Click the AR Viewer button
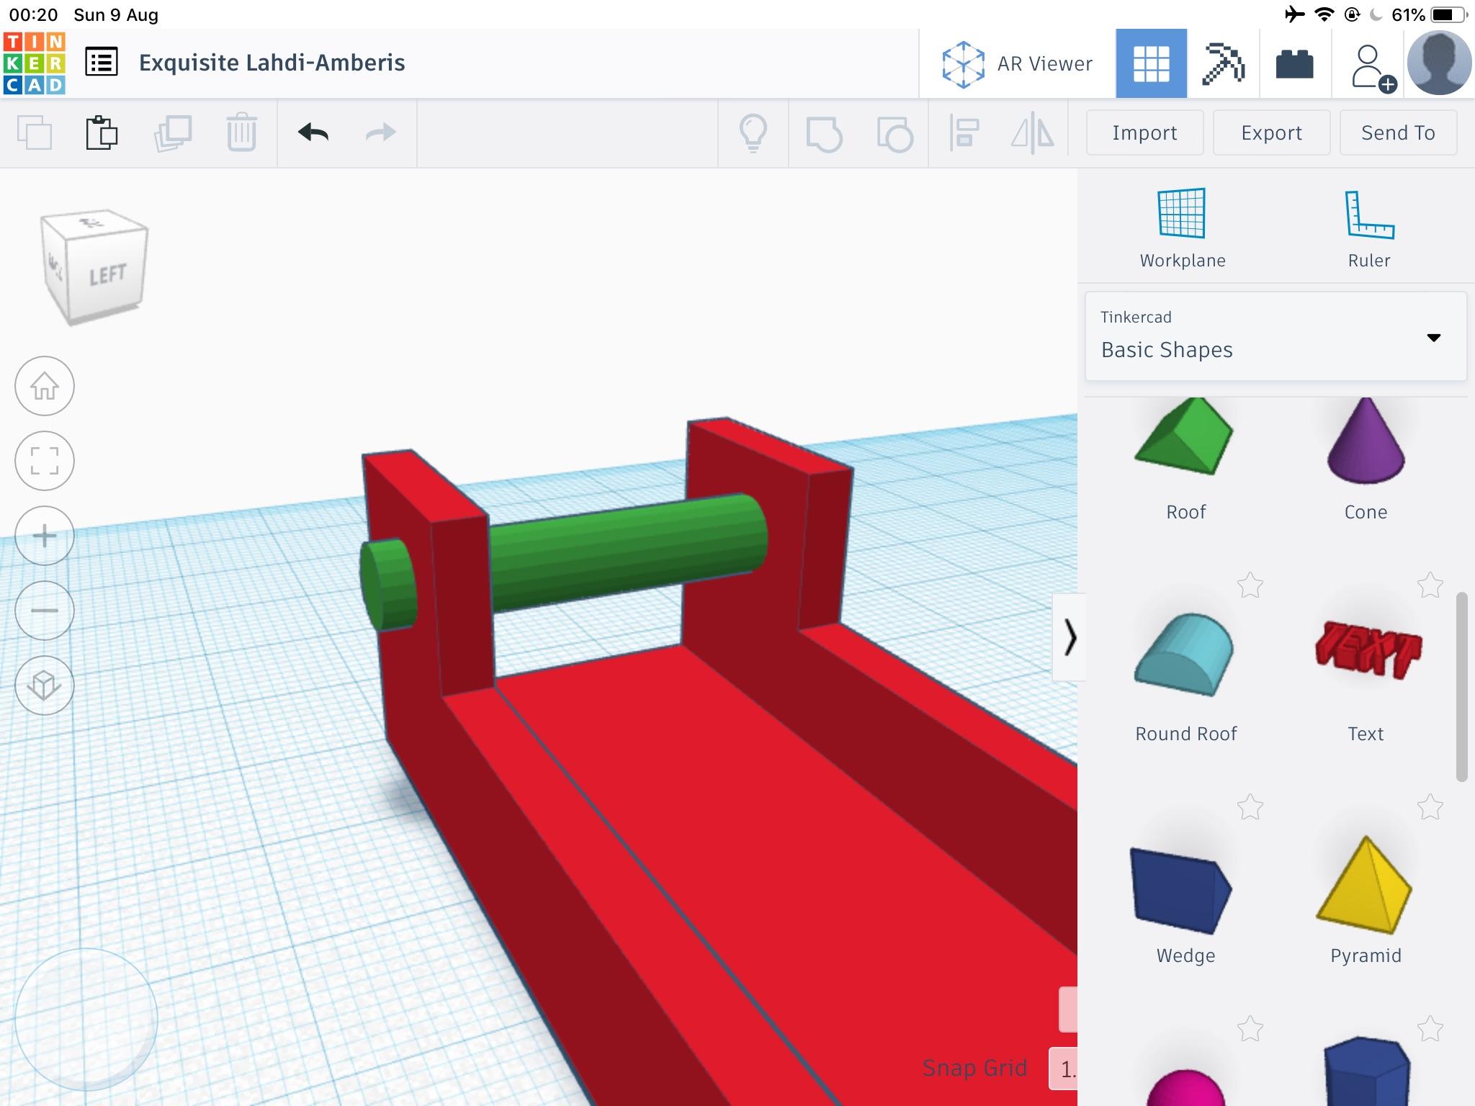 pos(1020,64)
